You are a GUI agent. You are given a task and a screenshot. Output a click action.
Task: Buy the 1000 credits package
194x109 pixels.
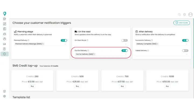(167, 86)
